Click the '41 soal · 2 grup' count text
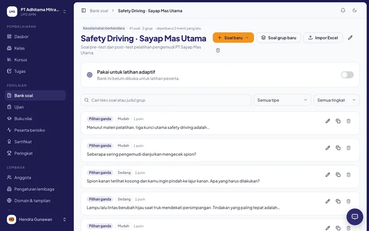The image size is (369, 231). click(141, 28)
